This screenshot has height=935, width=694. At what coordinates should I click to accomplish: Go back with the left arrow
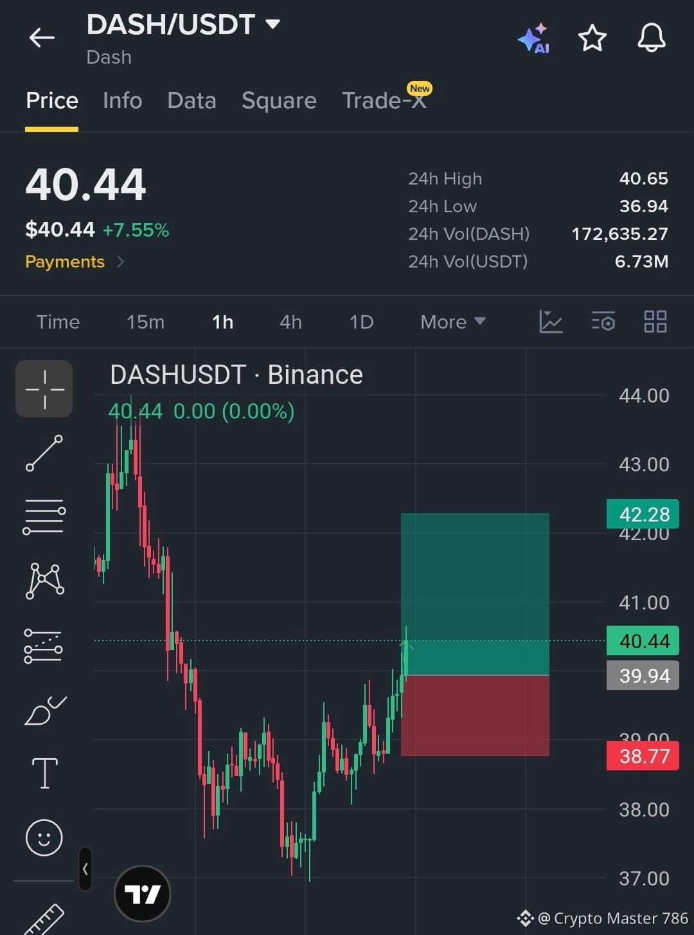(42, 38)
